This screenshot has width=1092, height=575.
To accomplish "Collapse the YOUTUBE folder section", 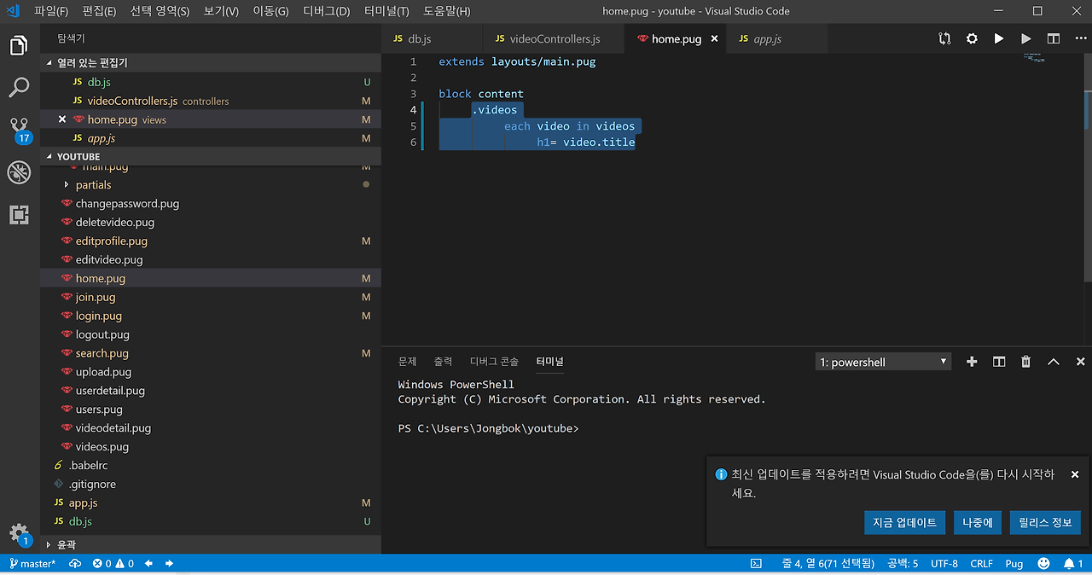I will coord(211,157).
